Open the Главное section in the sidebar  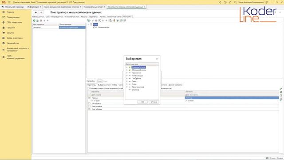click(10, 12)
